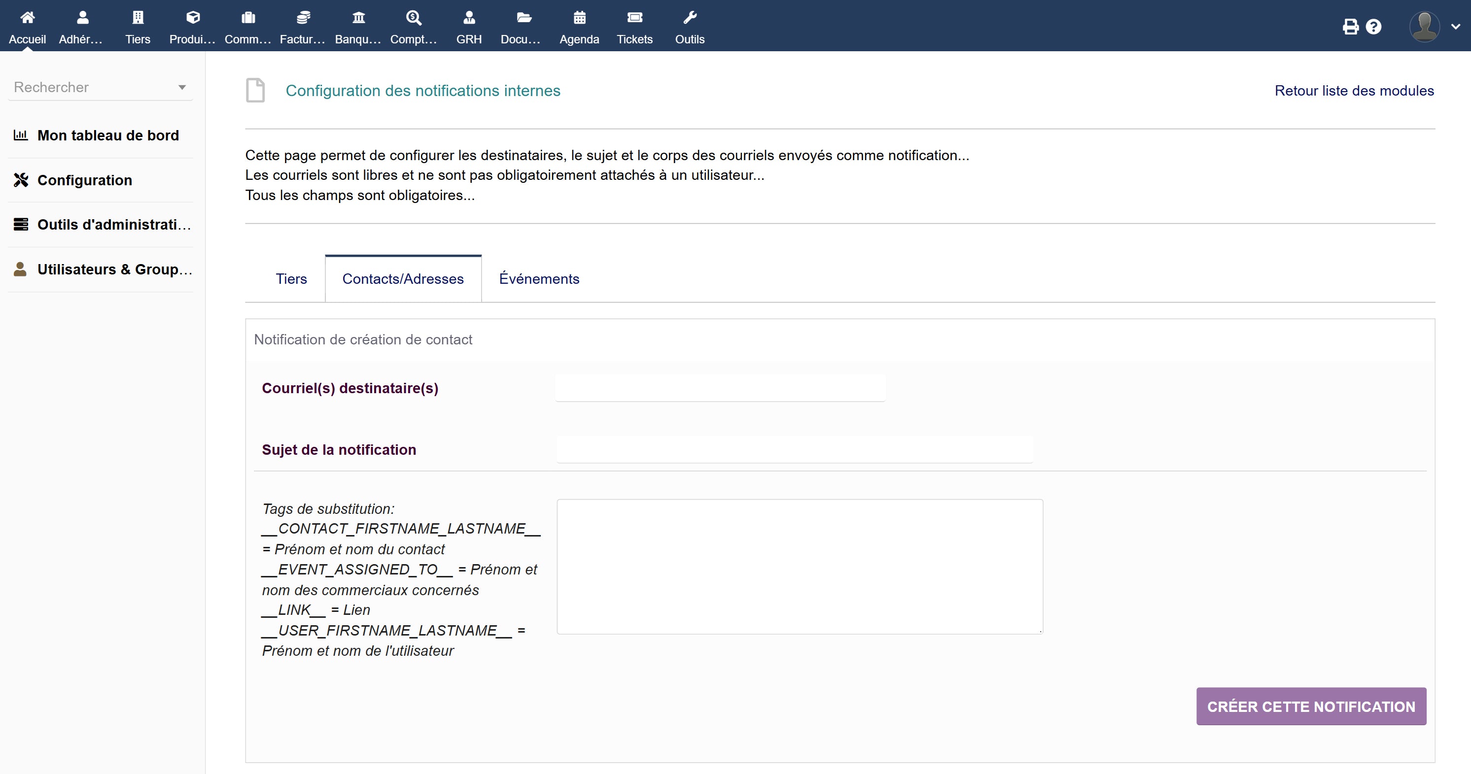Open the Banques bank building icon

[x=358, y=18]
